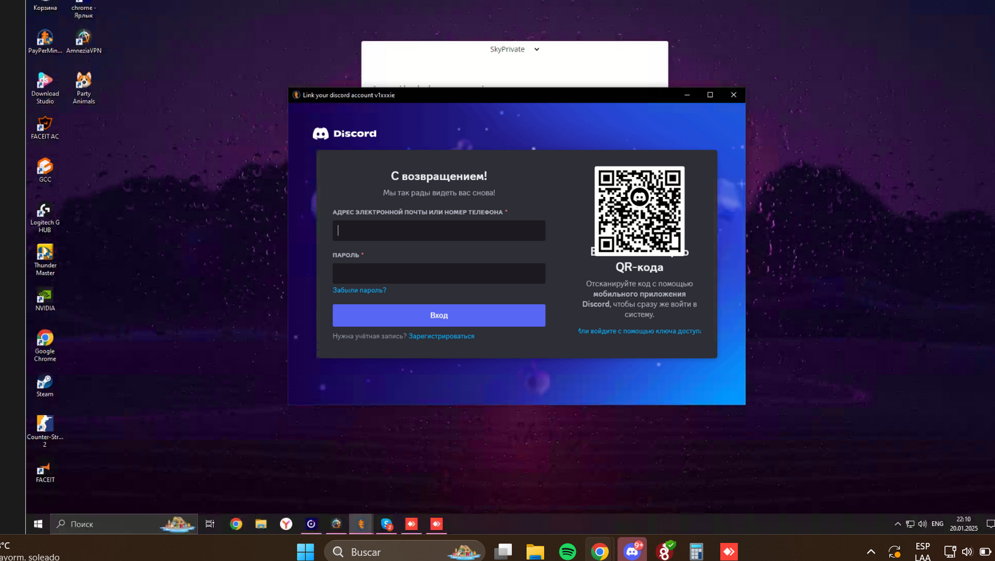Click the local battery tray icon
This screenshot has height=561, width=995.
985,551
